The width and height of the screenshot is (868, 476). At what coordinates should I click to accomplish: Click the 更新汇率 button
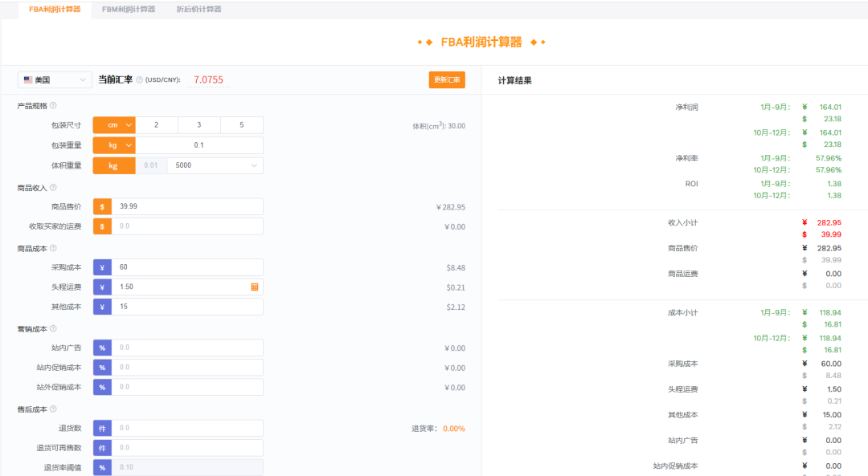(446, 79)
